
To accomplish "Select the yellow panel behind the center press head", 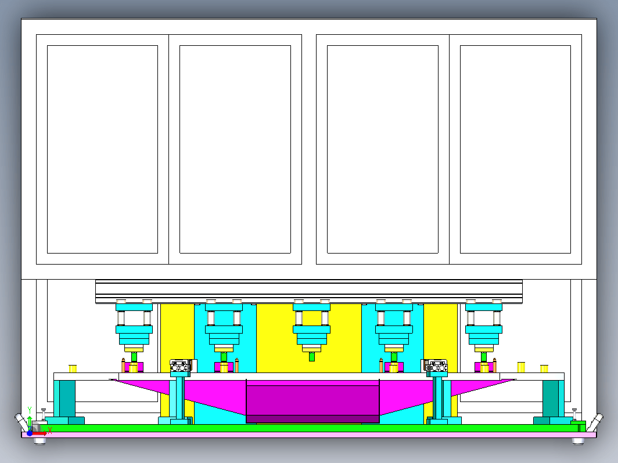I will point(308,338).
